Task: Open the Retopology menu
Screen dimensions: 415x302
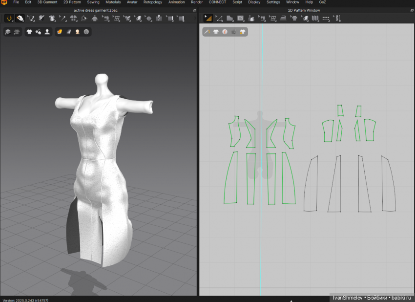Action: point(153,2)
